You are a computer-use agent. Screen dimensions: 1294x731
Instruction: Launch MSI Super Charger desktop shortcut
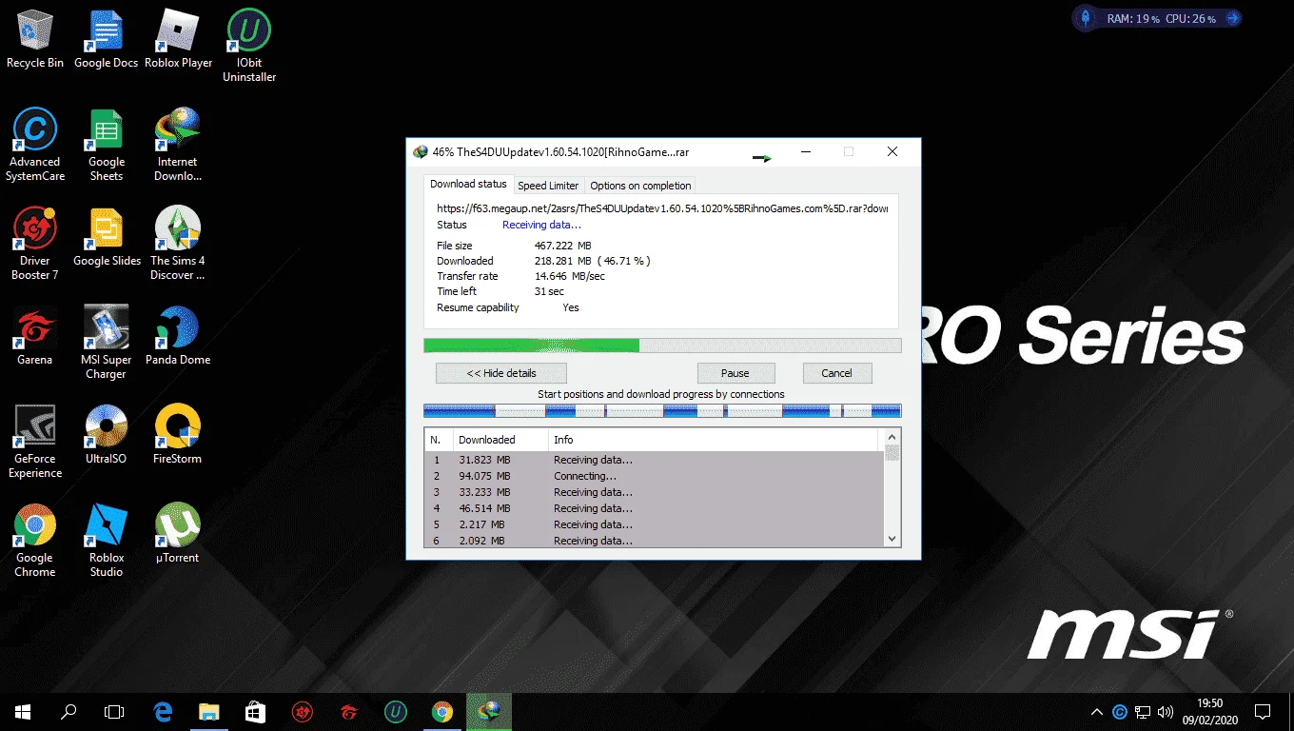click(x=106, y=343)
